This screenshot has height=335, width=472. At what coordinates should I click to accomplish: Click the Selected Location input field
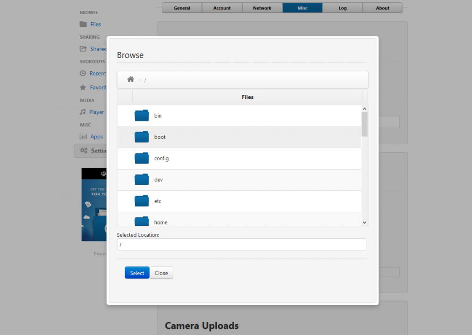[241, 244]
